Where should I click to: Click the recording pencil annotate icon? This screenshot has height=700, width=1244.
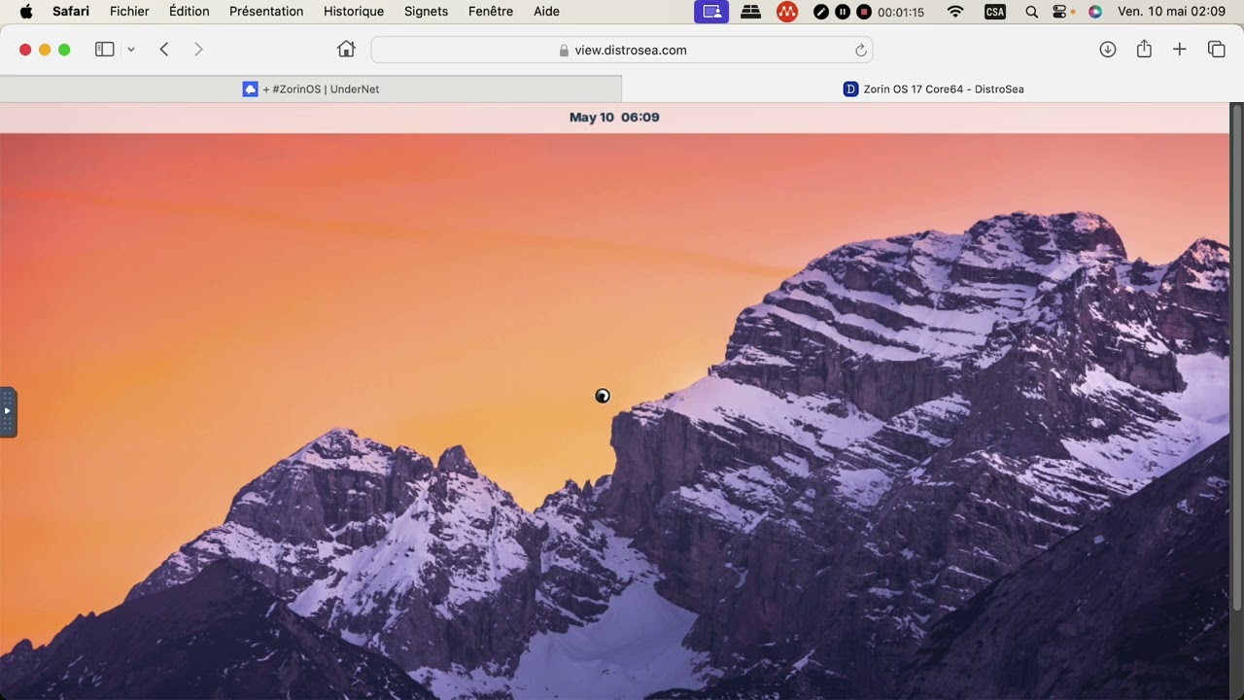click(821, 12)
